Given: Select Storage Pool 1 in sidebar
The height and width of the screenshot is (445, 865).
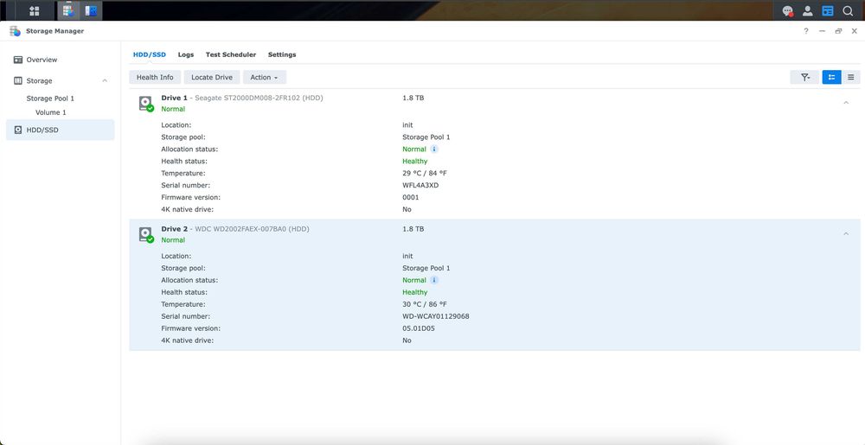Looking at the screenshot, I should click(x=50, y=98).
